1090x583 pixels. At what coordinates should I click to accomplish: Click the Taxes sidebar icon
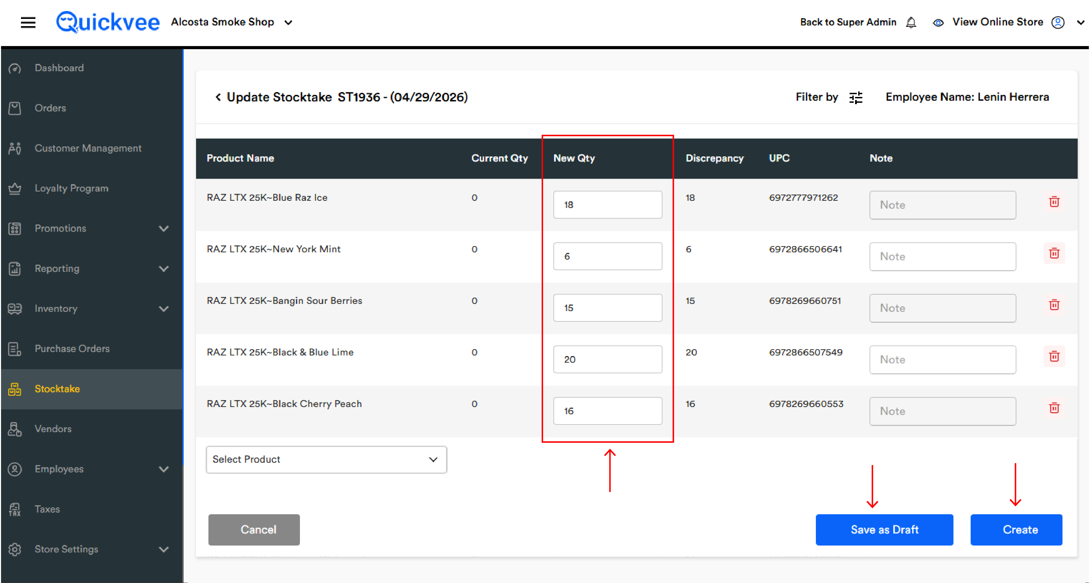pyautogui.click(x=15, y=509)
